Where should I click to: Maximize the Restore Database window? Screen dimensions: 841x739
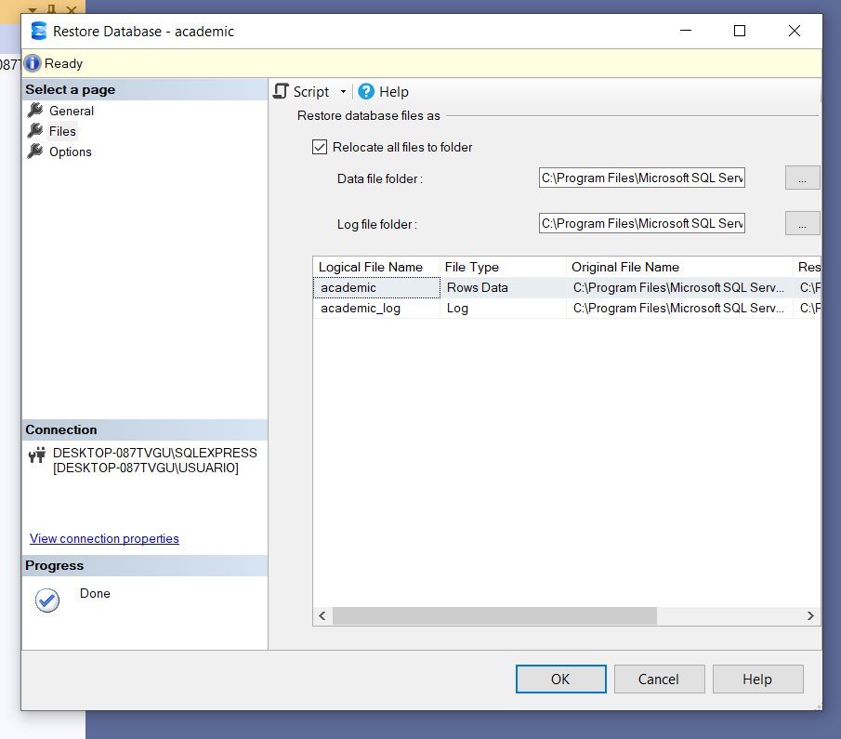tap(740, 31)
